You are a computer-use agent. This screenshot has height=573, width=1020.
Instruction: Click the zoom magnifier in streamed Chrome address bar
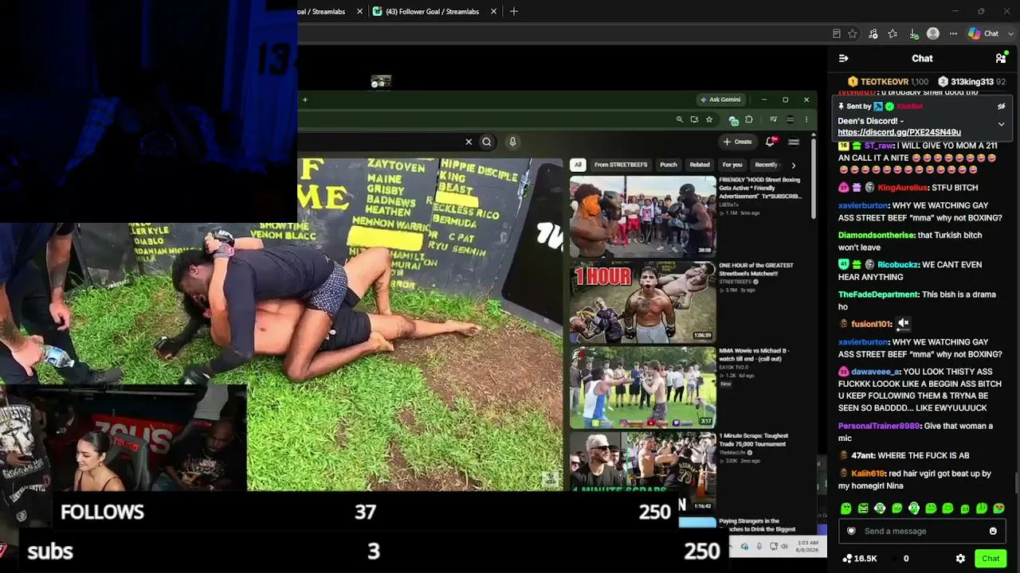(680, 119)
